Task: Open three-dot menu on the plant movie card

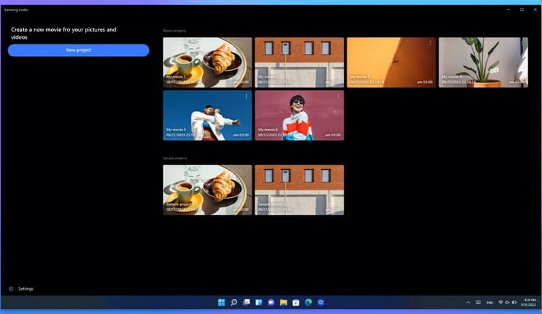Action: 522,43
